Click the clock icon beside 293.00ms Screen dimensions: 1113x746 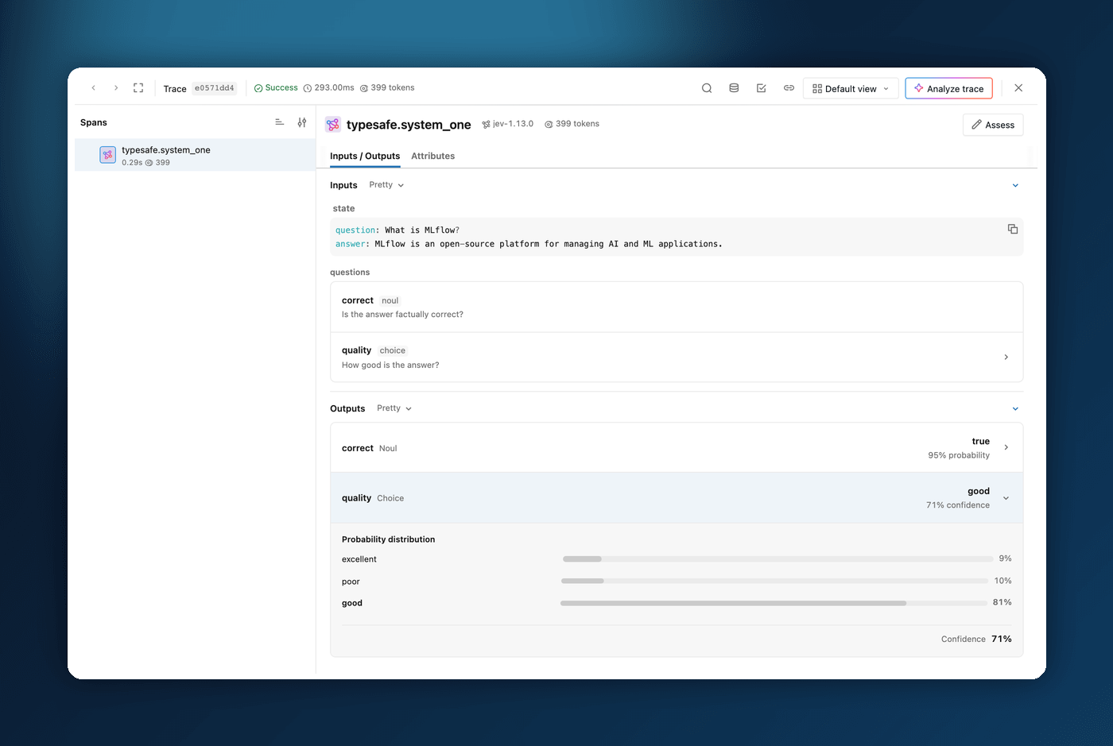(308, 88)
